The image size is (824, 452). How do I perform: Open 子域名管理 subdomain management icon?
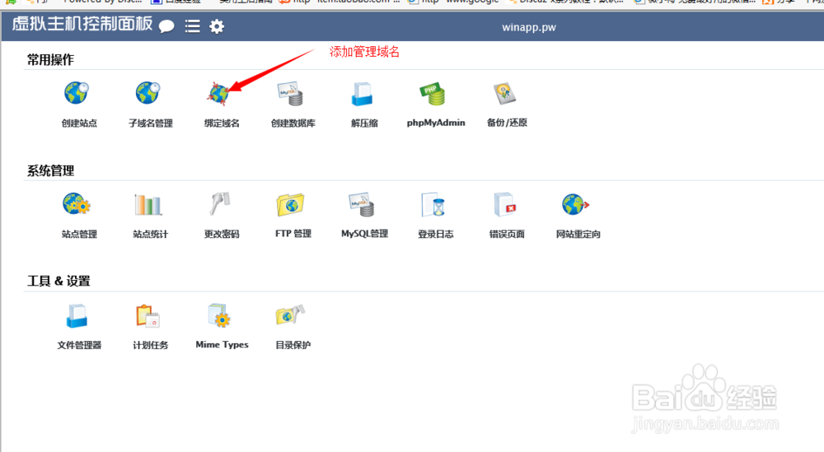[x=147, y=93]
